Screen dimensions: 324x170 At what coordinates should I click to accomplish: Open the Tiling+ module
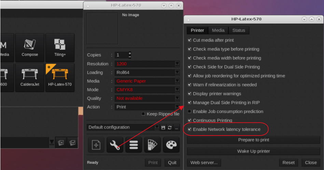[60, 48]
